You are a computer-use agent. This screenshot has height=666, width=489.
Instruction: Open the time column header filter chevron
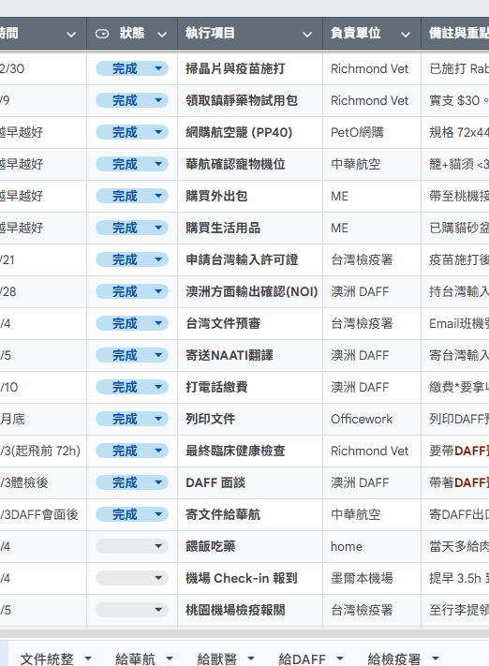click(x=71, y=35)
